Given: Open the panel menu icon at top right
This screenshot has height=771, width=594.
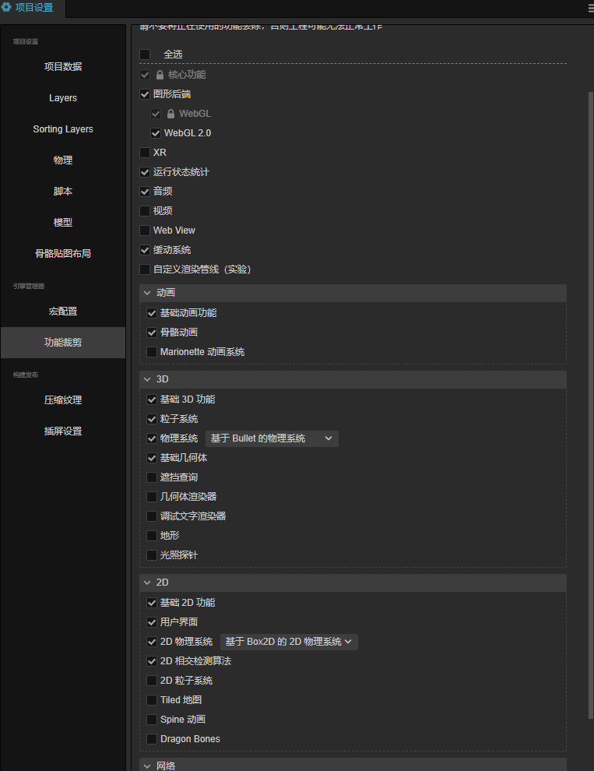Looking at the screenshot, I should pyautogui.click(x=589, y=8).
